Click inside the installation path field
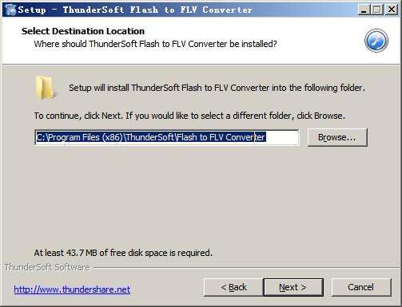The width and height of the screenshot is (402, 307). click(x=167, y=137)
